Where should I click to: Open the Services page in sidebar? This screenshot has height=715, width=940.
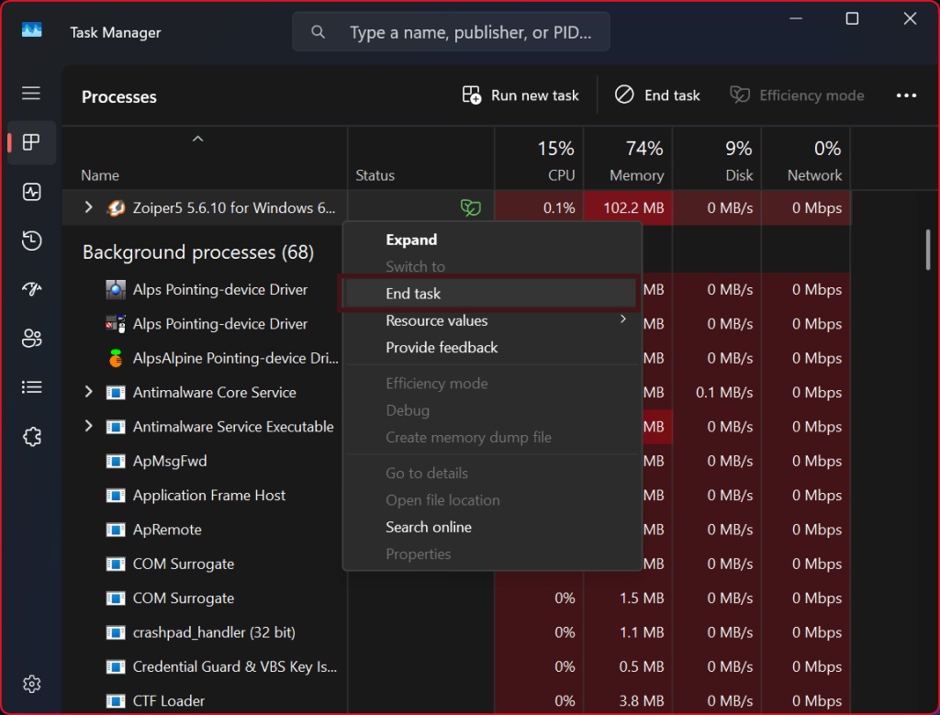coord(31,437)
